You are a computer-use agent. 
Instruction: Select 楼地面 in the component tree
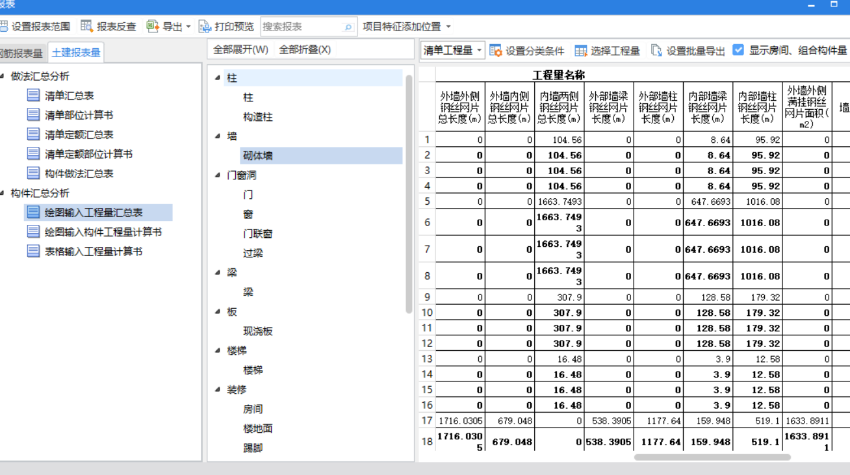258,429
